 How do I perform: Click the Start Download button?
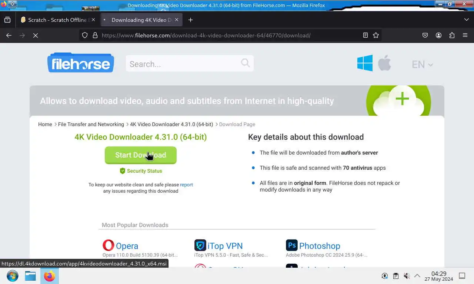(141, 155)
